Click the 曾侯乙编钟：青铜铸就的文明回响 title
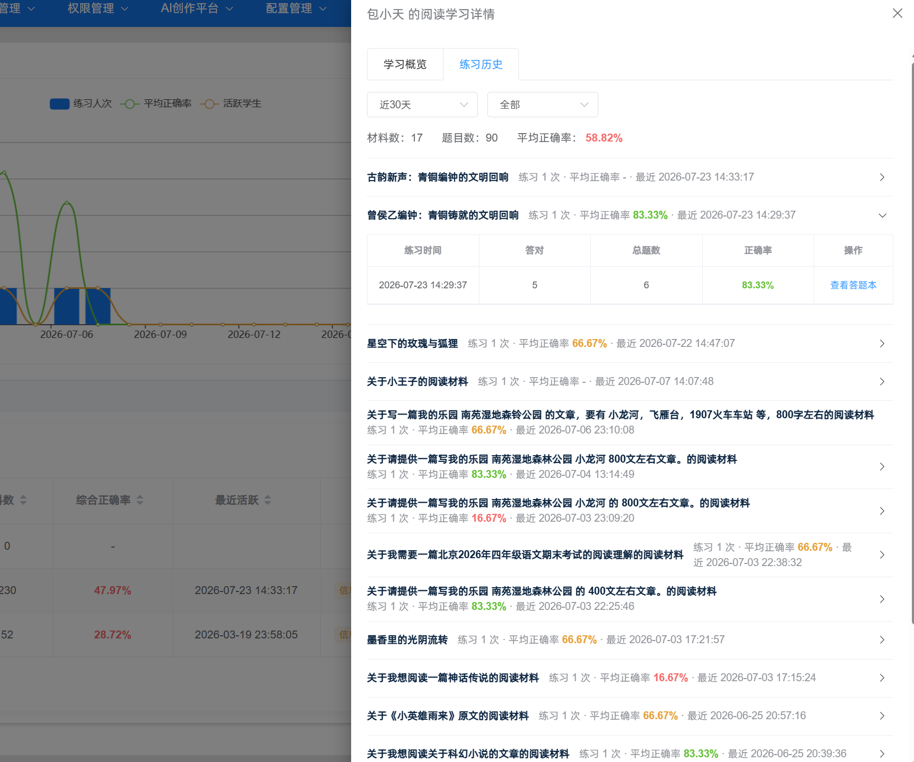The width and height of the screenshot is (914, 762). (443, 215)
